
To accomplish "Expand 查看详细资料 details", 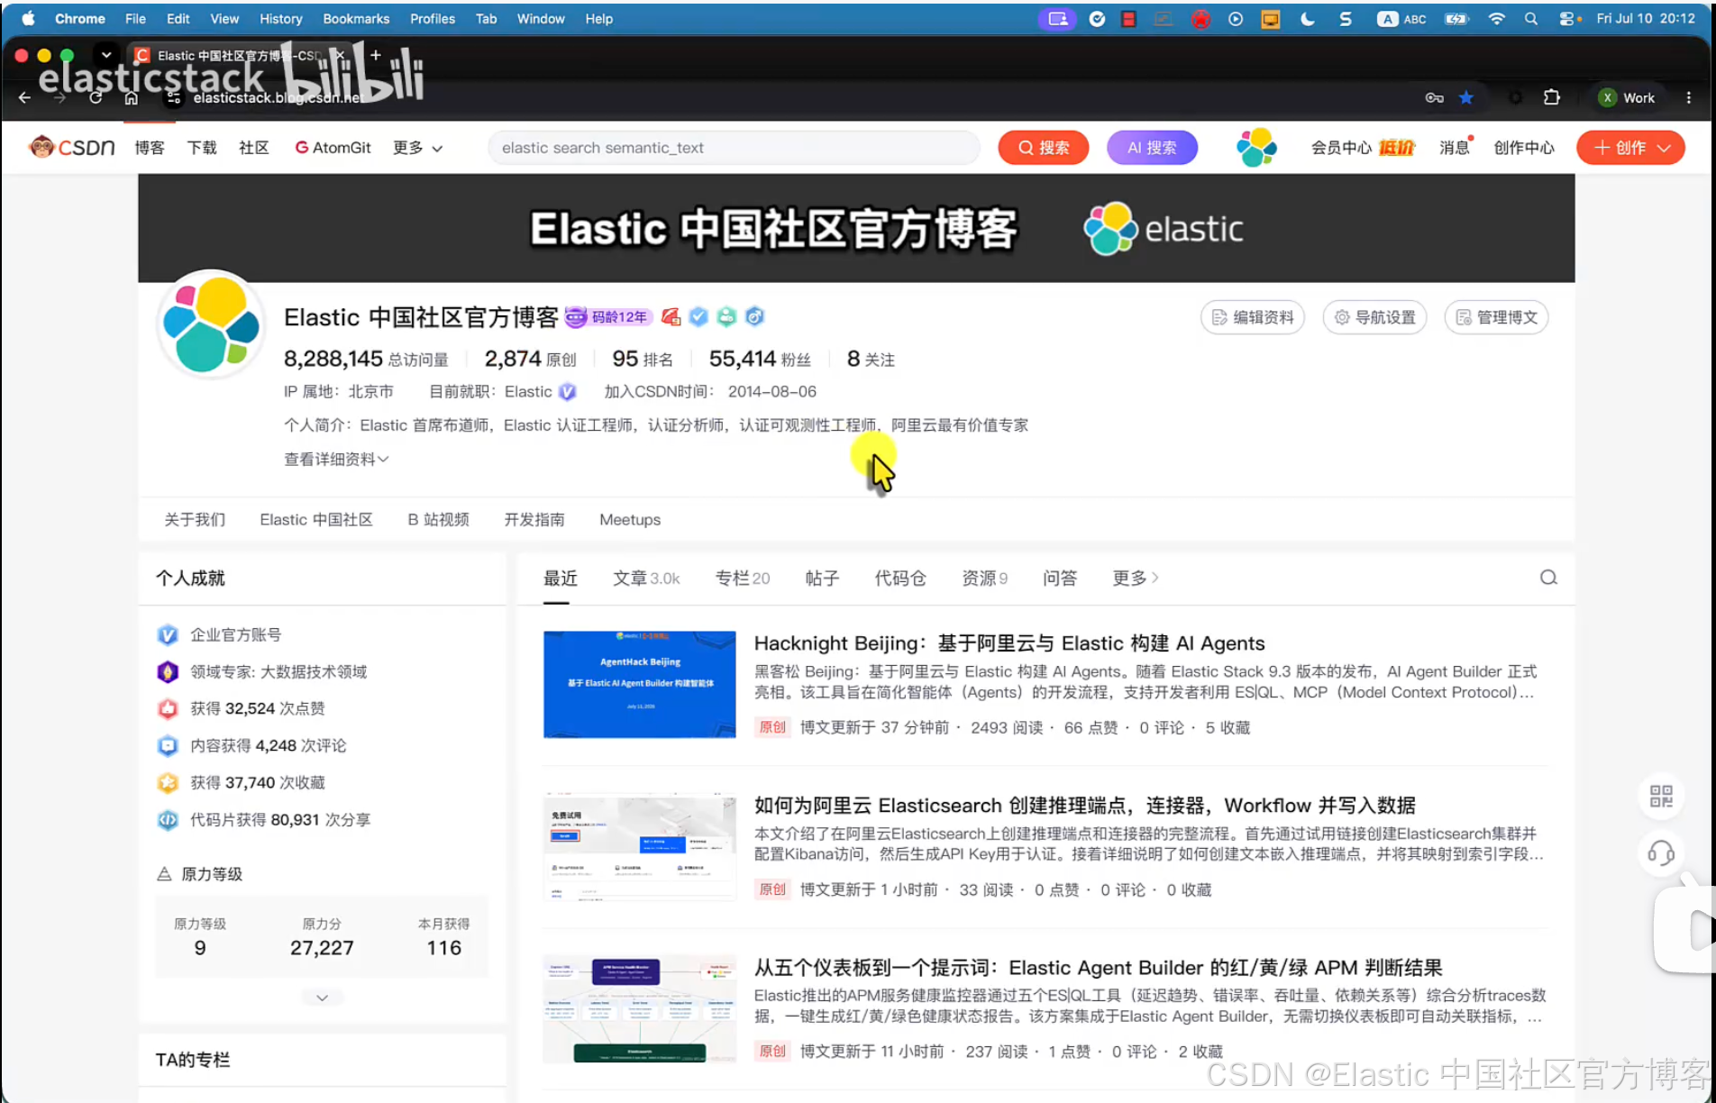I will 336,460.
